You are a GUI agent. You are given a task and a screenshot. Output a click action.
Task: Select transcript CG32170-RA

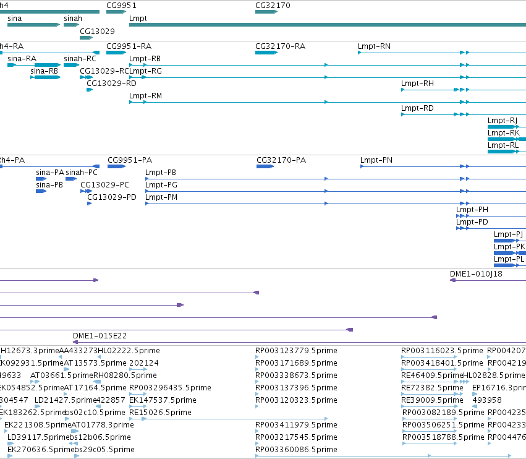(x=281, y=46)
